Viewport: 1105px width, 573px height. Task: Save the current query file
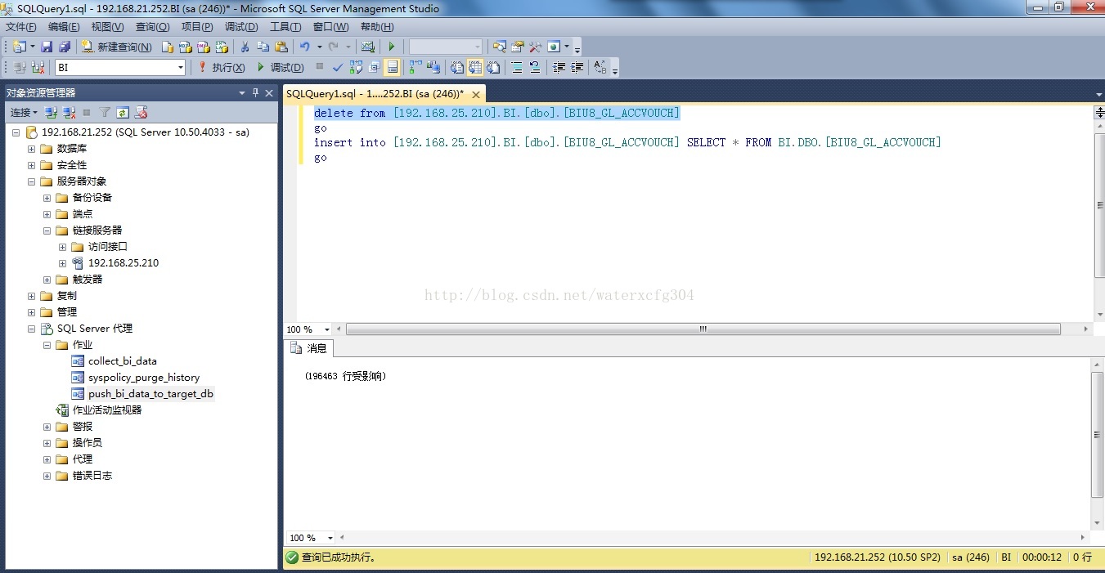47,47
